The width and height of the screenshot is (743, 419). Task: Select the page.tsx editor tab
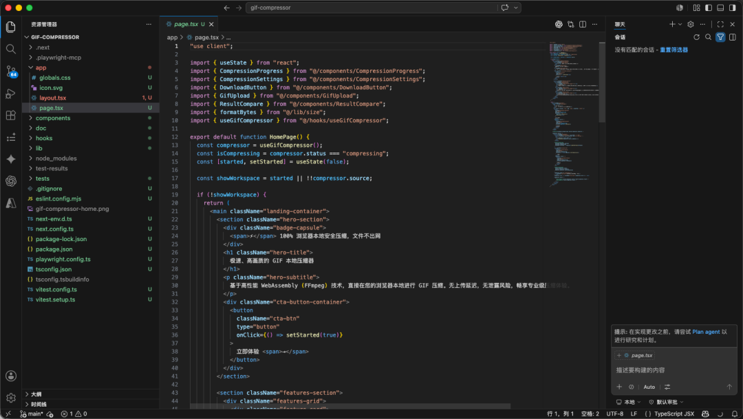coord(189,24)
